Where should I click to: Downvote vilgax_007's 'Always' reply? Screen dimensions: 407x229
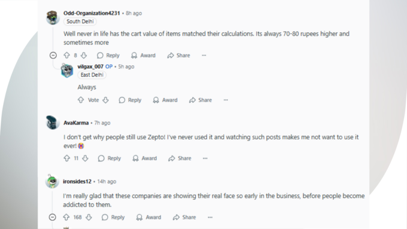pos(105,100)
